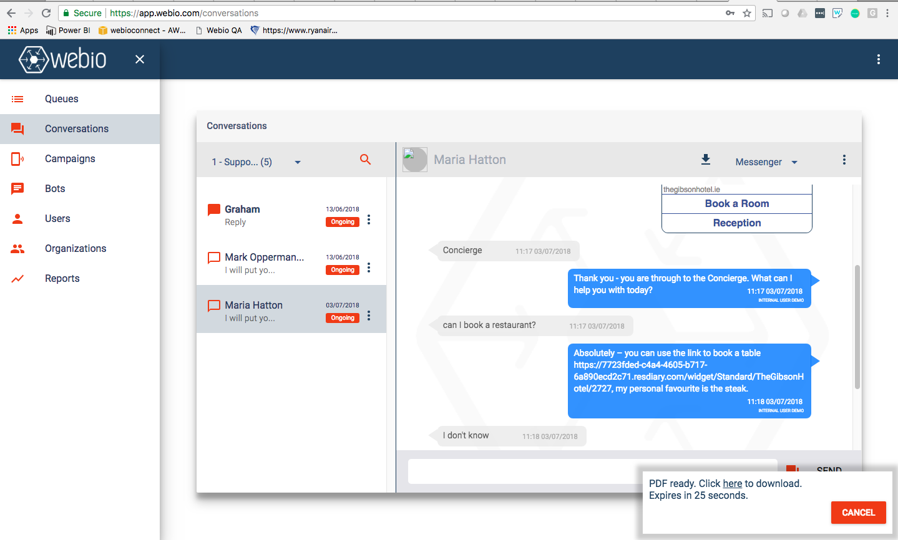The height and width of the screenshot is (540, 898).
Task: Select the Maria Hatton conversation
Action: 291,309
